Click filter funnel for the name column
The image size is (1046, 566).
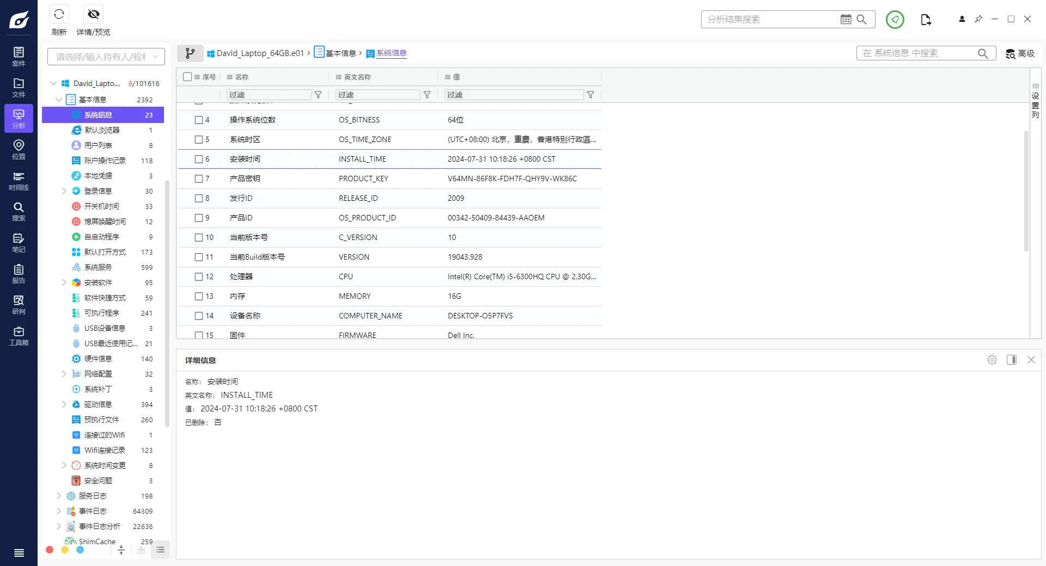[x=318, y=95]
